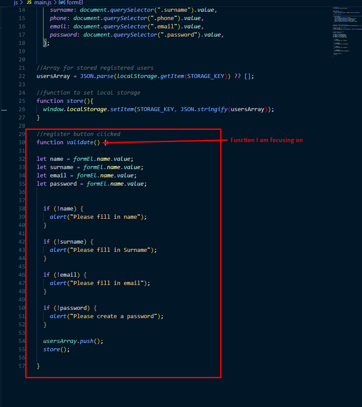Click the minimap code overview
The width and height of the screenshot is (362, 407).
347,31
